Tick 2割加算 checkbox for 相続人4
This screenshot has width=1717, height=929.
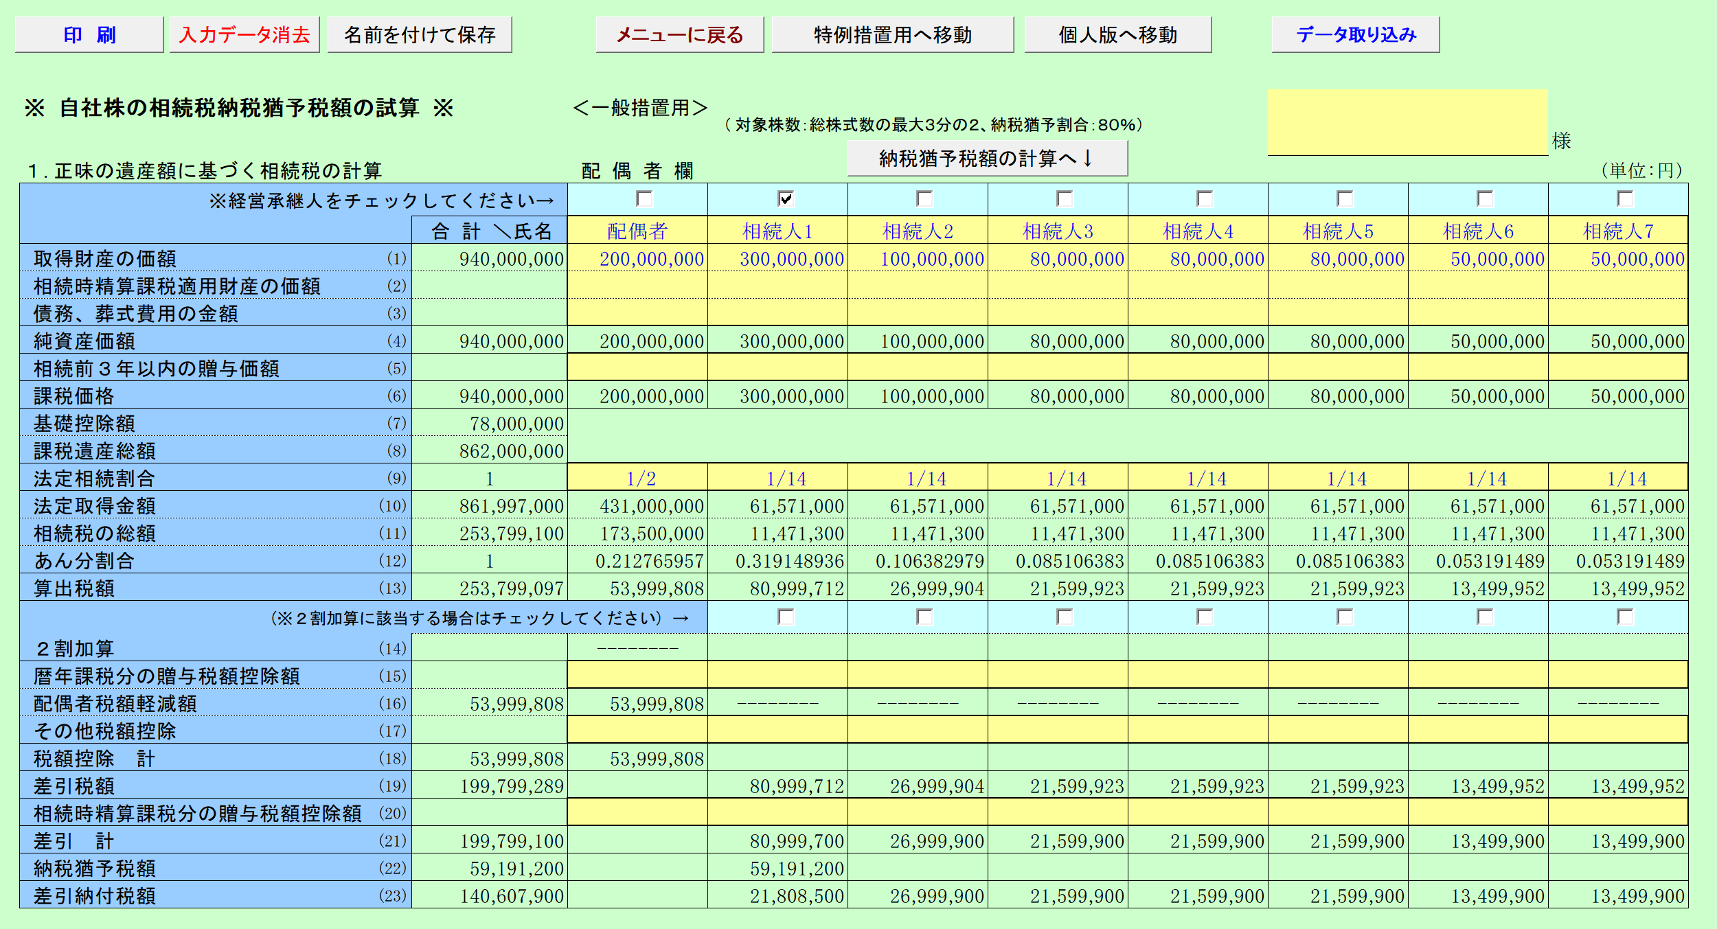point(1205,617)
